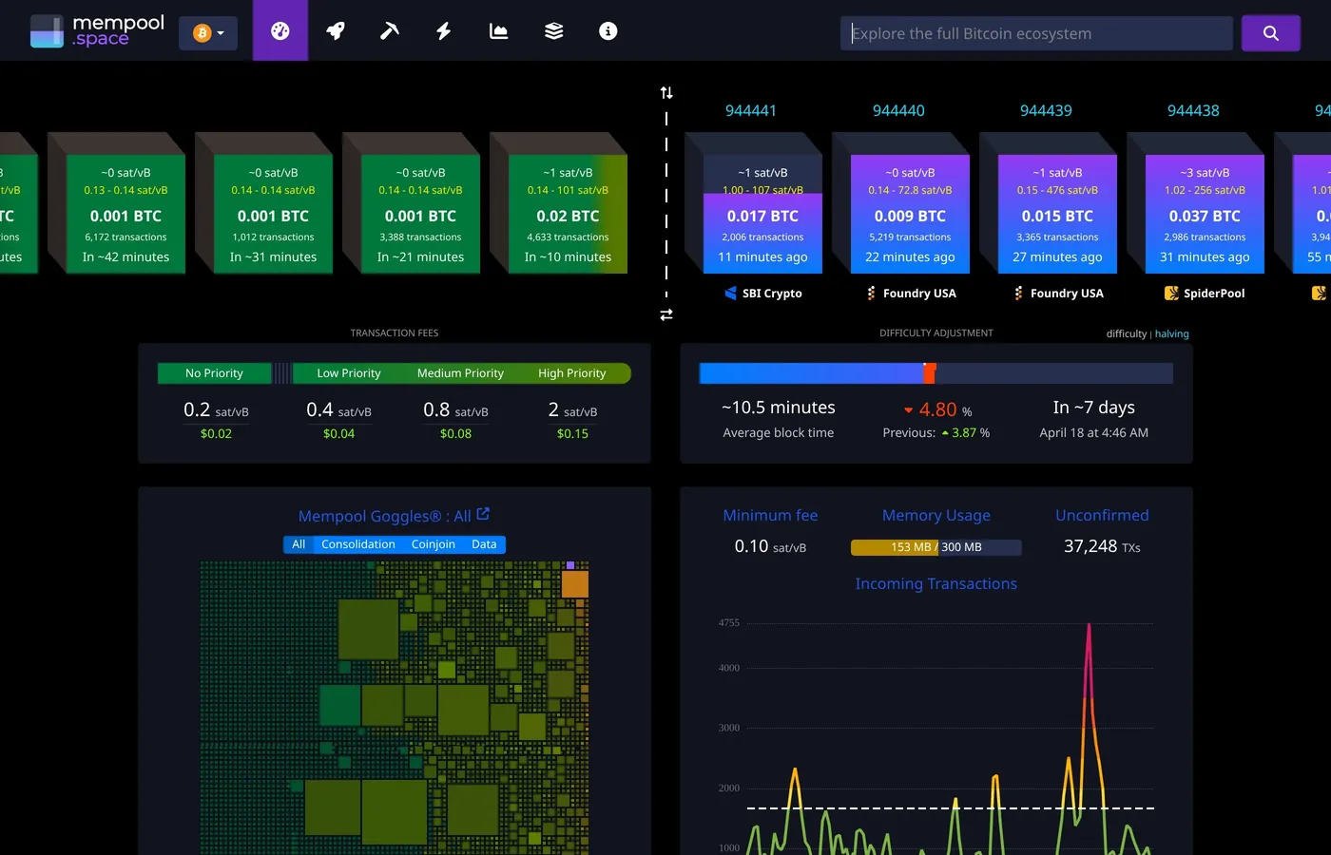Open block height 944441 link
The width and height of the screenshot is (1331, 855).
point(751,110)
